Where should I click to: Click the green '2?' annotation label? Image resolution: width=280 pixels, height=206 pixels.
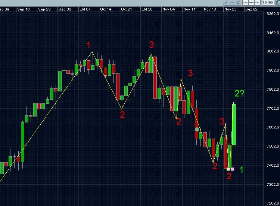click(239, 93)
